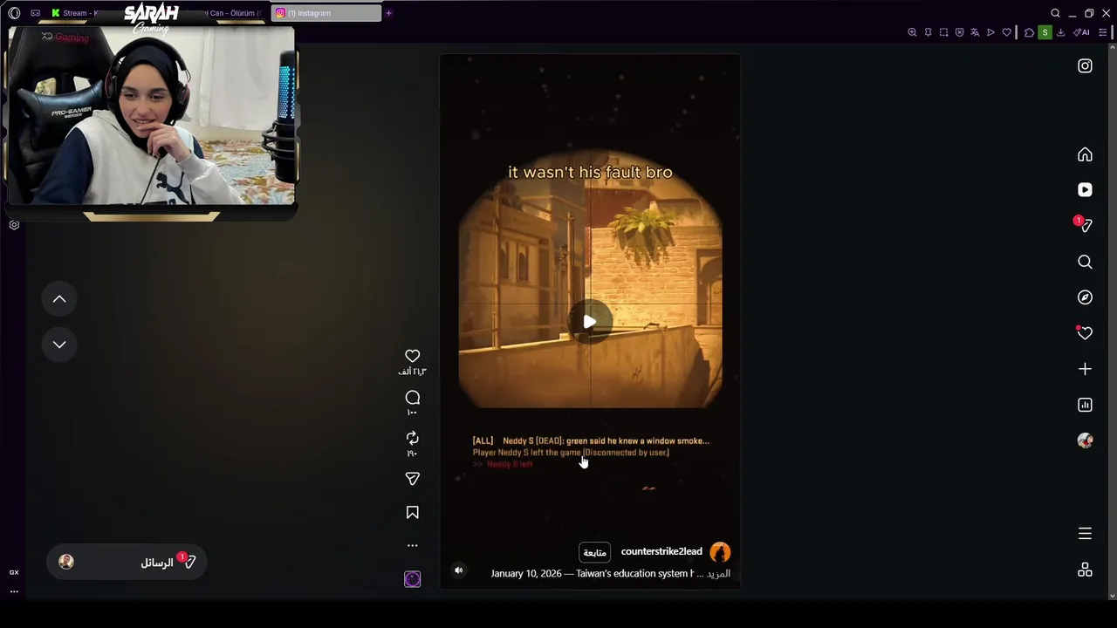Toggle the reel sound speaker
This screenshot has width=1117, height=628.
[458, 570]
